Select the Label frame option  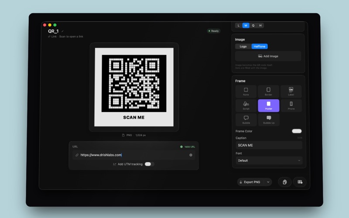[x=291, y=92]
